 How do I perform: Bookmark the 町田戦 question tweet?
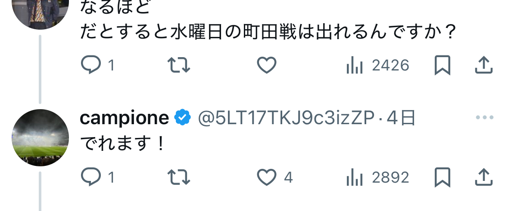tap(443, 66)
